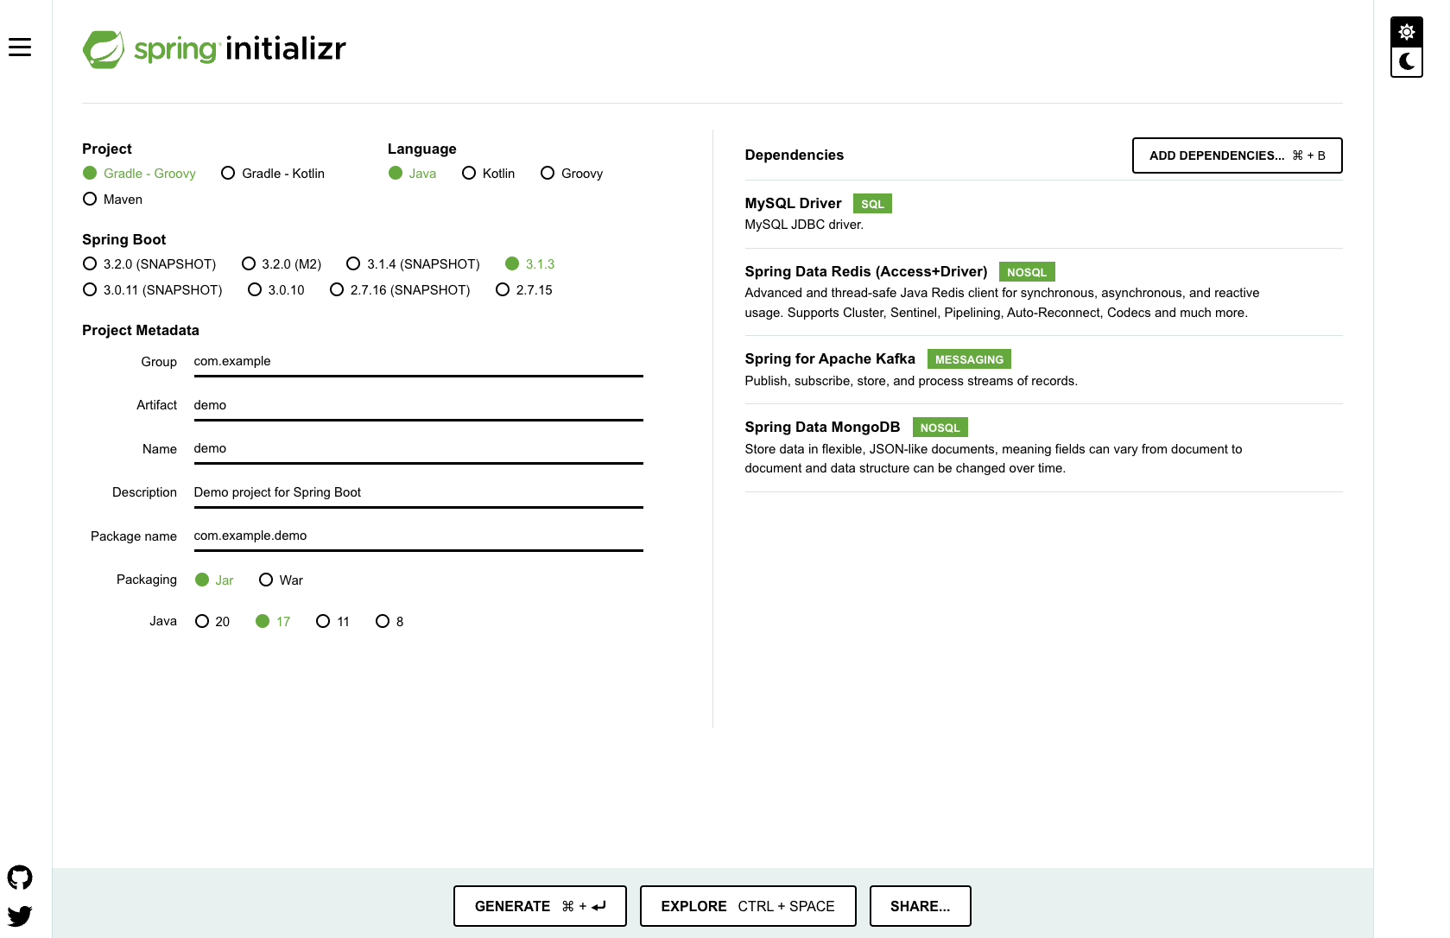Select Spring Boot 3.2.0 (M2)

[282, 264]
